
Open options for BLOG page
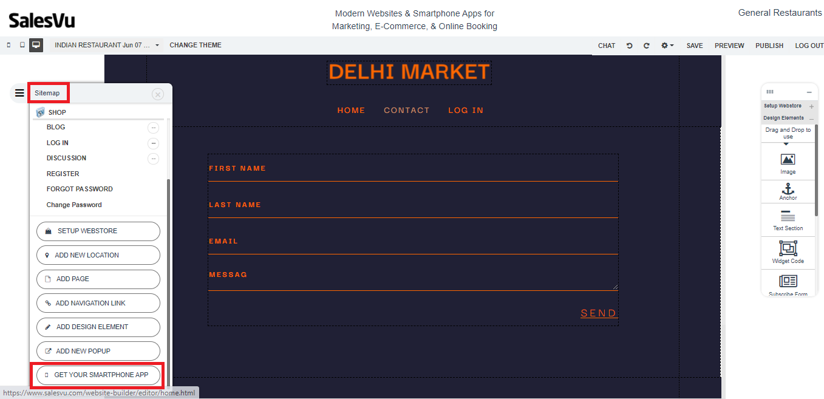point(153,128)
